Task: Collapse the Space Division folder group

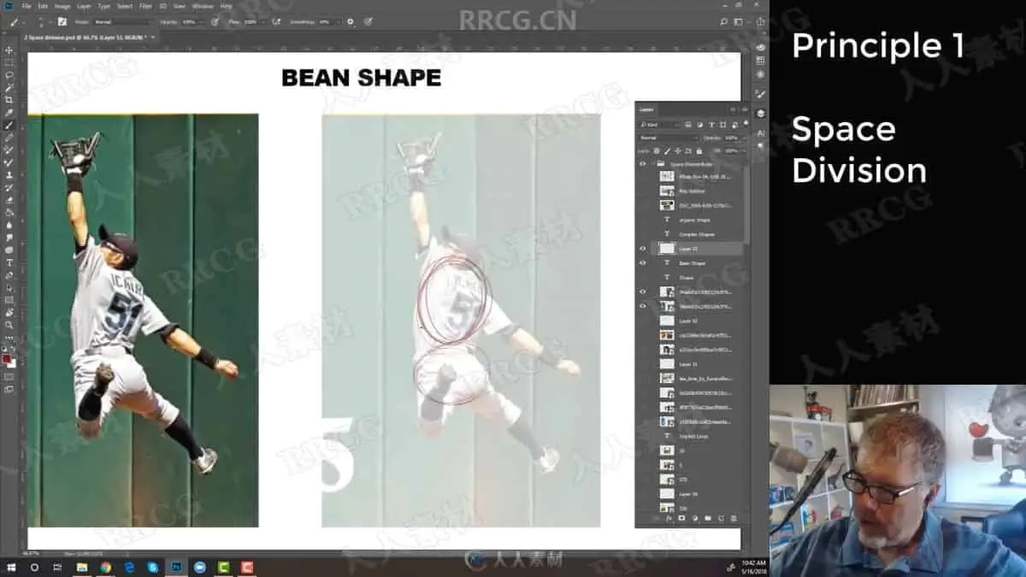Action: click(652, 163)
